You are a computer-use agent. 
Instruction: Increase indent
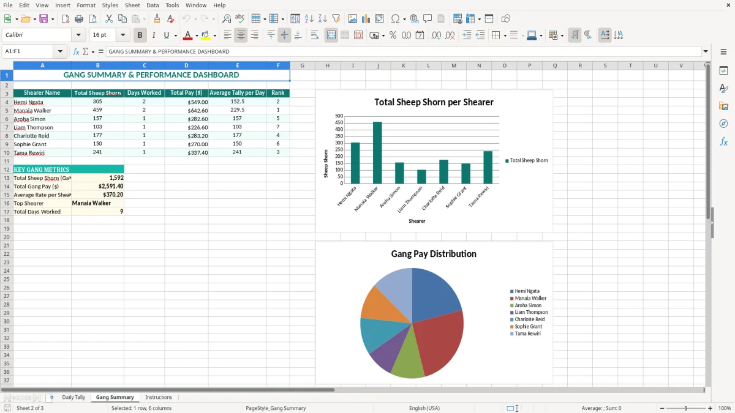click(x=467, y=35)
